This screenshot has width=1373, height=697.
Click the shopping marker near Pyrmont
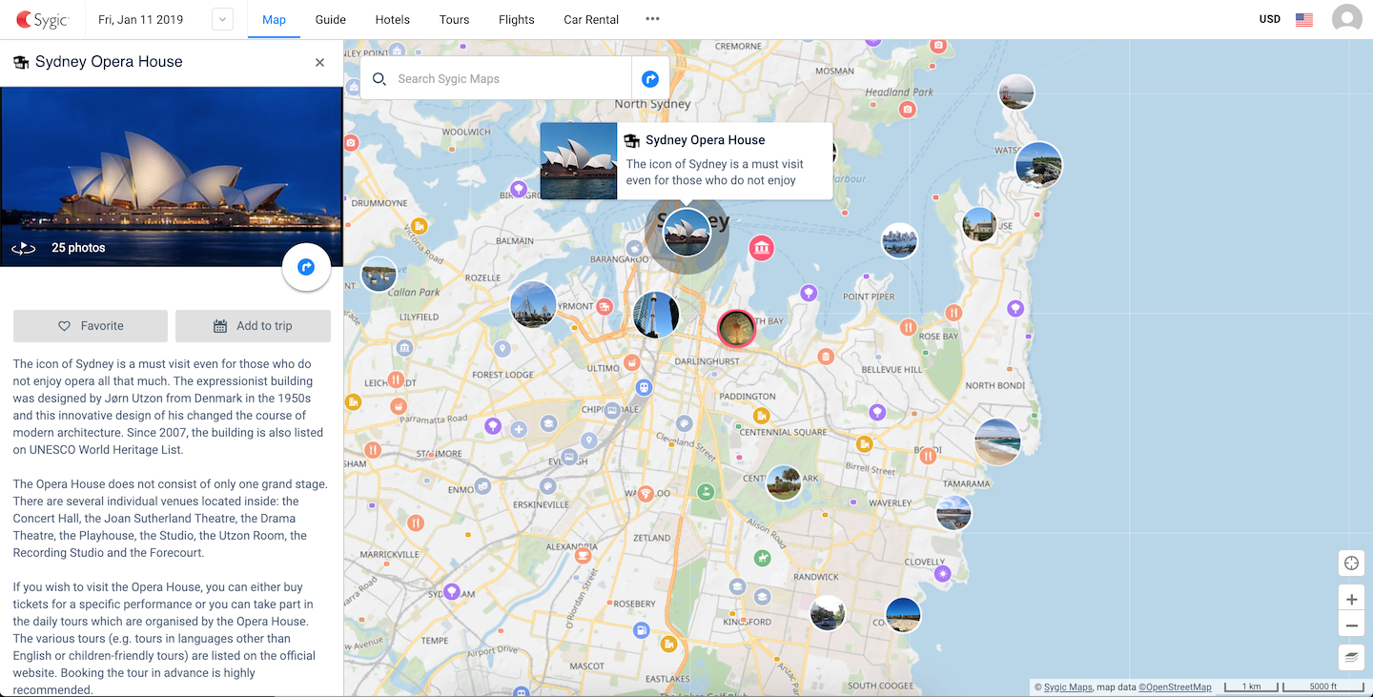(x=604, y=307)
